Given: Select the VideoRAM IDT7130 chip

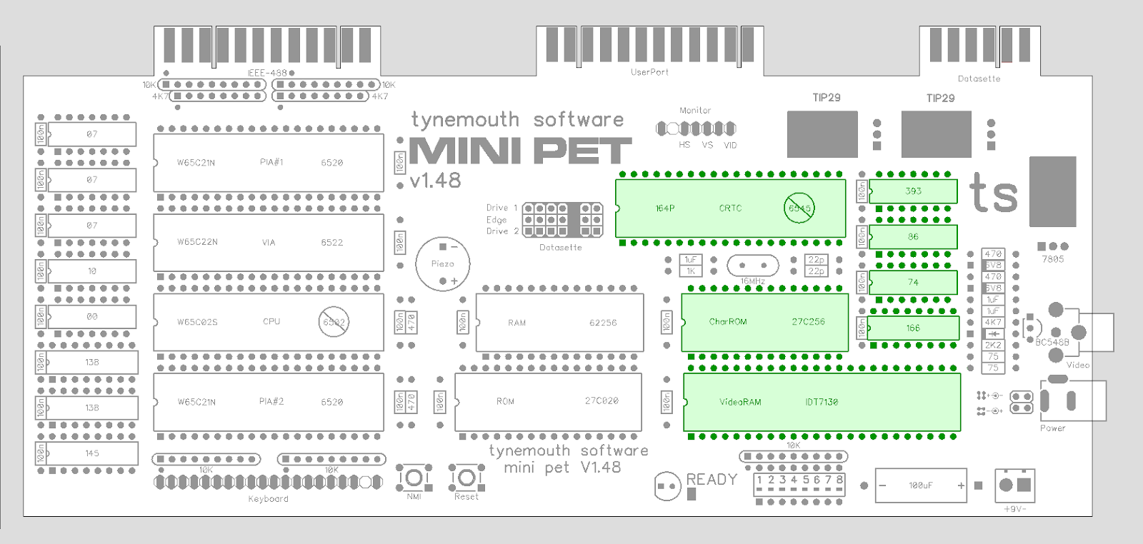Looking at the screenshot, I should tap(822, 402).
